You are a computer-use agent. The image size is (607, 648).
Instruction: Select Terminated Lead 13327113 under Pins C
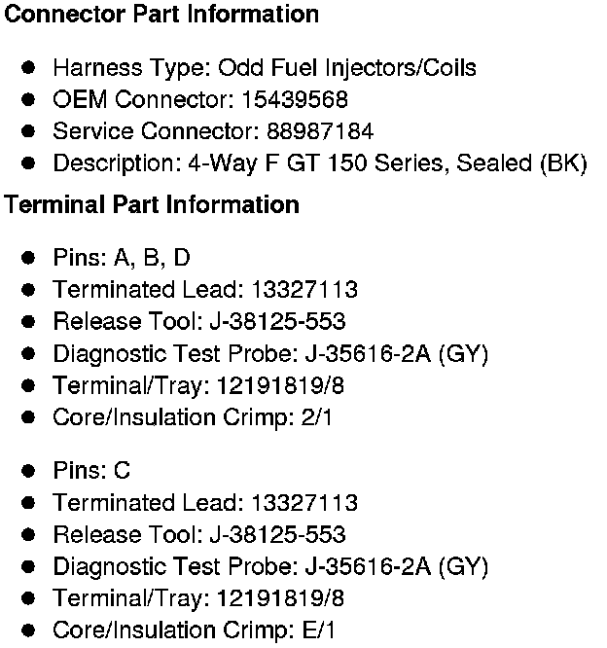tap(205, 503)
